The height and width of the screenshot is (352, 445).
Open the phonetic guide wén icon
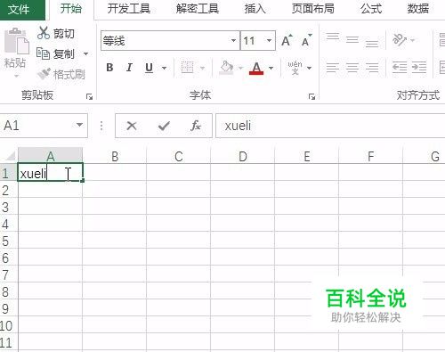click(295, 68)
